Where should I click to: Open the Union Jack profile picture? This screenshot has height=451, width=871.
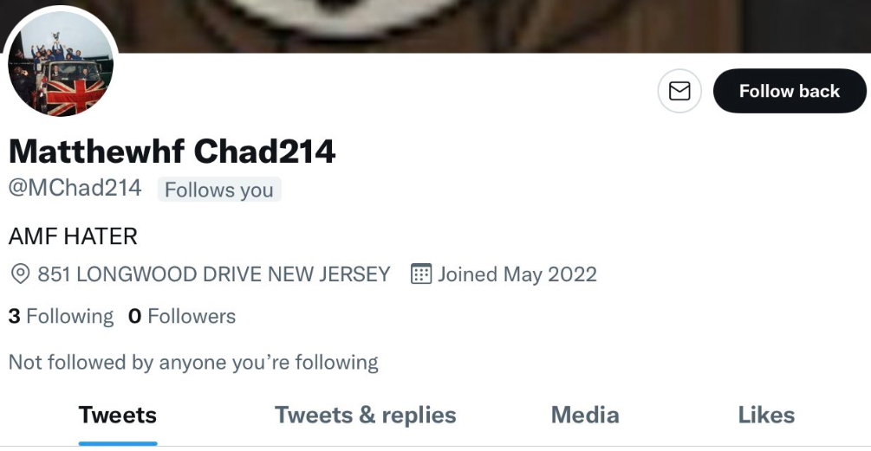[x=61, y=63]
